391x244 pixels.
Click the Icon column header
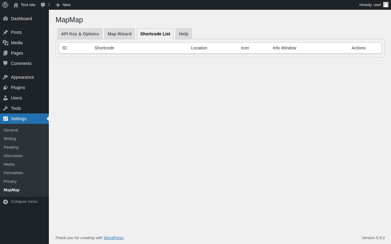[245, 48]
